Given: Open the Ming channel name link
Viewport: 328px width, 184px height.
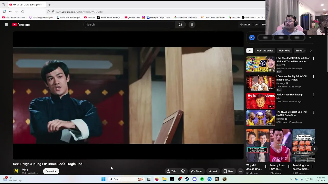Looking at the screenshot, I should coord(25,170).
